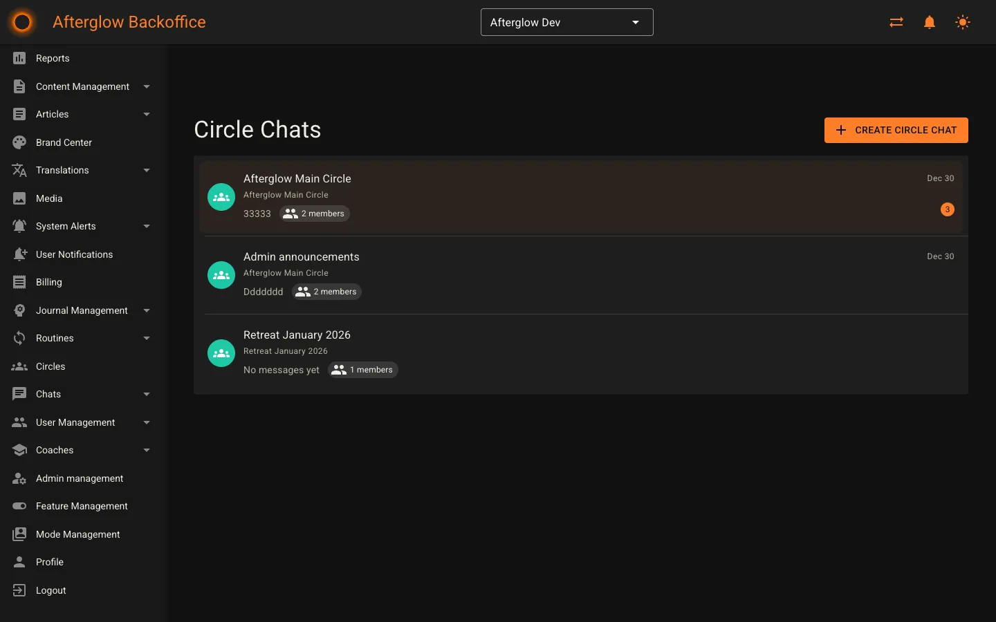
Task: Click the swap arrows icon in top bar
Action: click(x=896, y=21)
